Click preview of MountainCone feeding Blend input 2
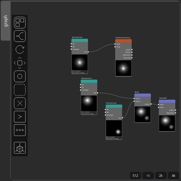The image size is (181, 181). [x=114, y=128]
